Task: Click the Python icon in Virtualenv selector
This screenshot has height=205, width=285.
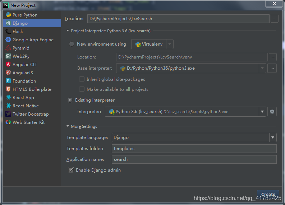Action: 138,44
